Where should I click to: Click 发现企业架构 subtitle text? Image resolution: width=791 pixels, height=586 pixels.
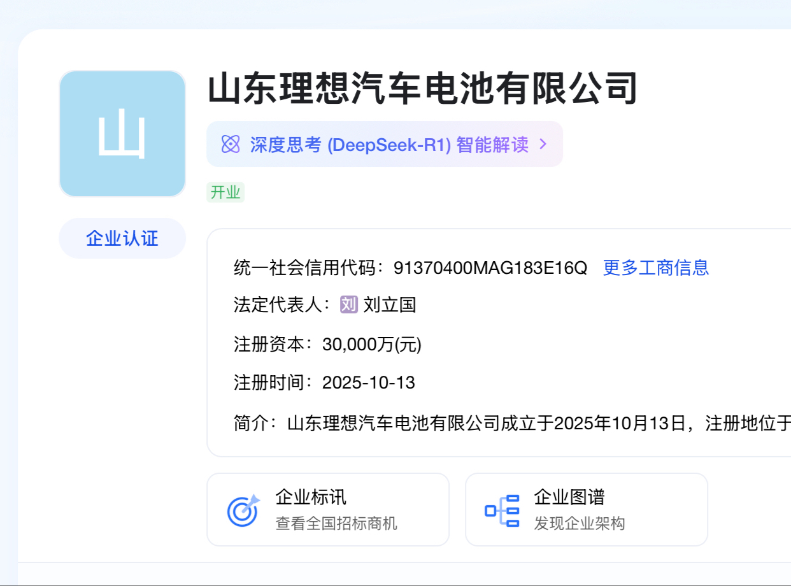point(579,524)
